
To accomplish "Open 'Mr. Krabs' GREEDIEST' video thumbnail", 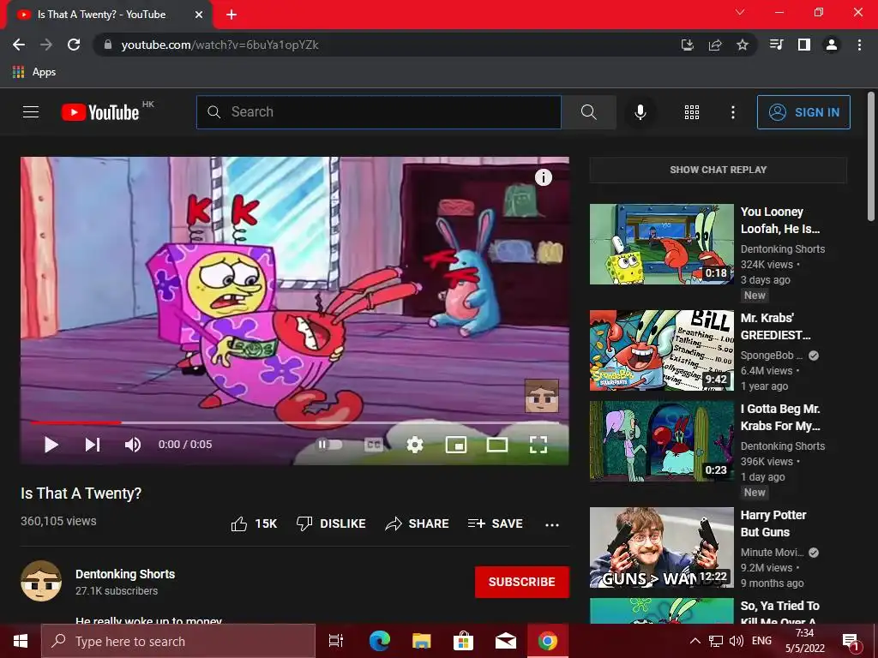I will 661,350.
